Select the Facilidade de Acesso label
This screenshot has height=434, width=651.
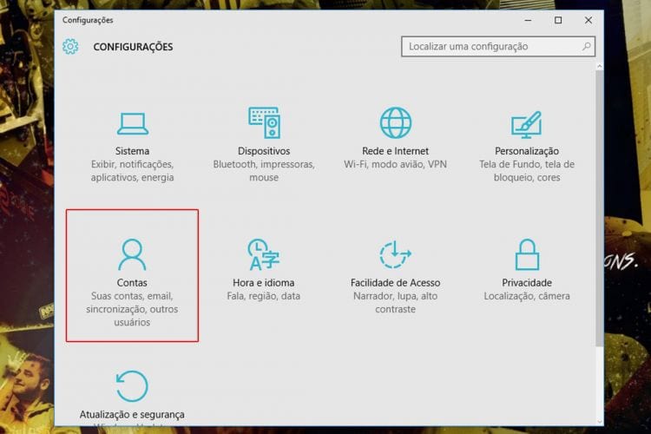(395, 282)
